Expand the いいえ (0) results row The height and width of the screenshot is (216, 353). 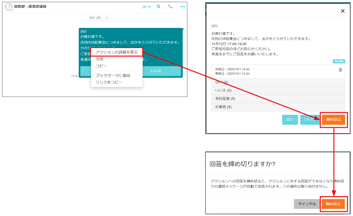click(x=278, y=91)
